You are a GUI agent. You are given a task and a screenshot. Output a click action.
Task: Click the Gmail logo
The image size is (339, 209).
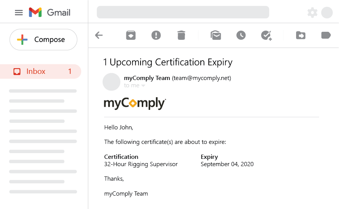(x=49, y=12)
